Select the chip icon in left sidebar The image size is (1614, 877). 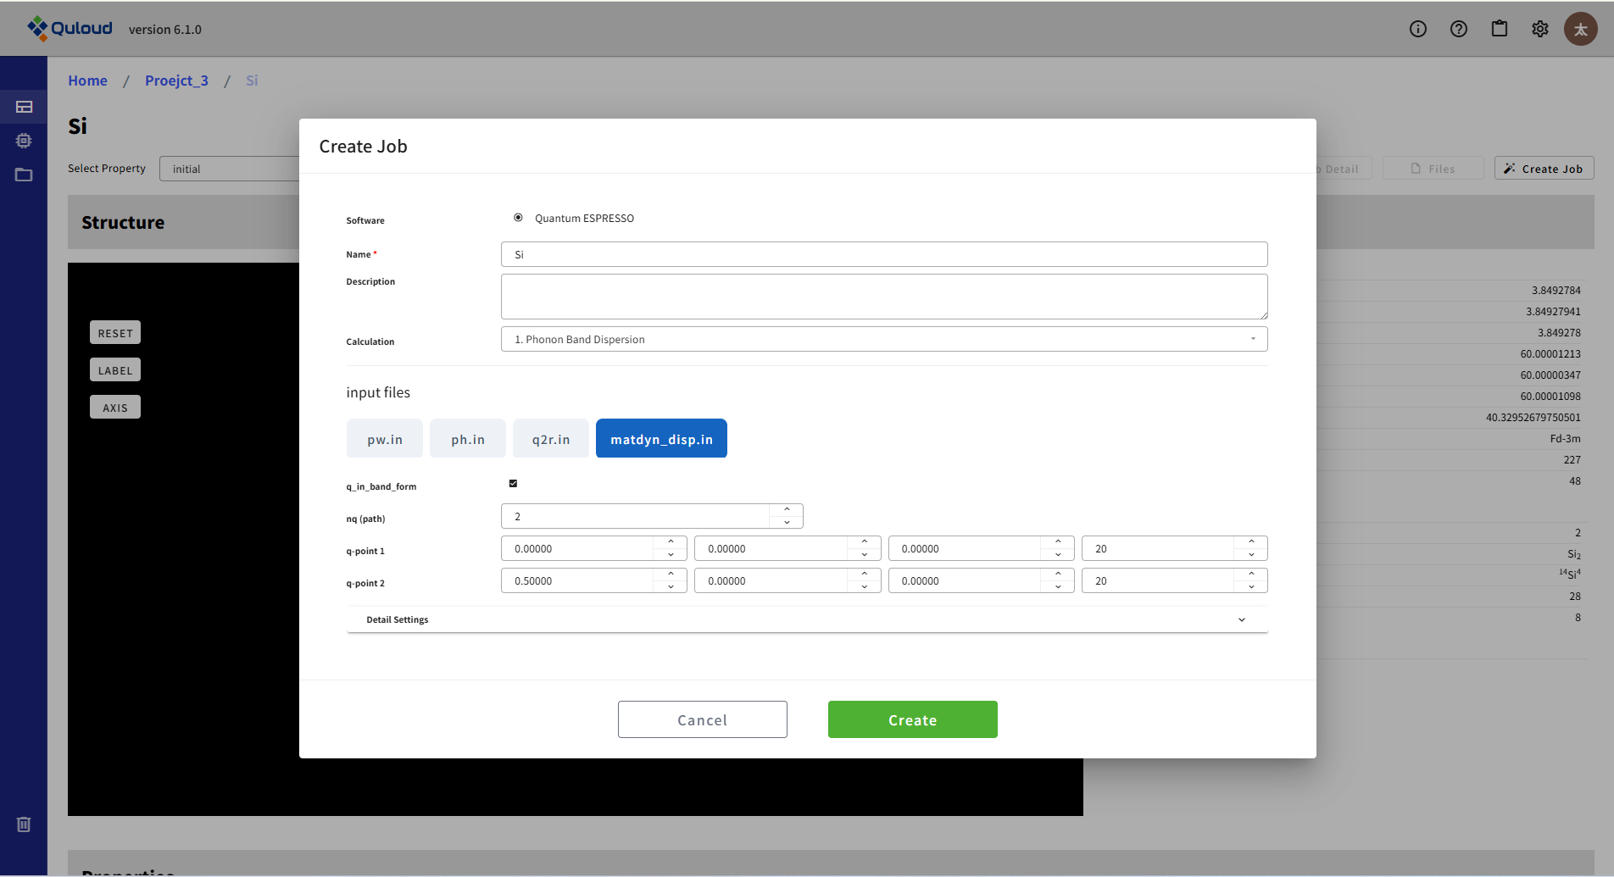point(24,141)
